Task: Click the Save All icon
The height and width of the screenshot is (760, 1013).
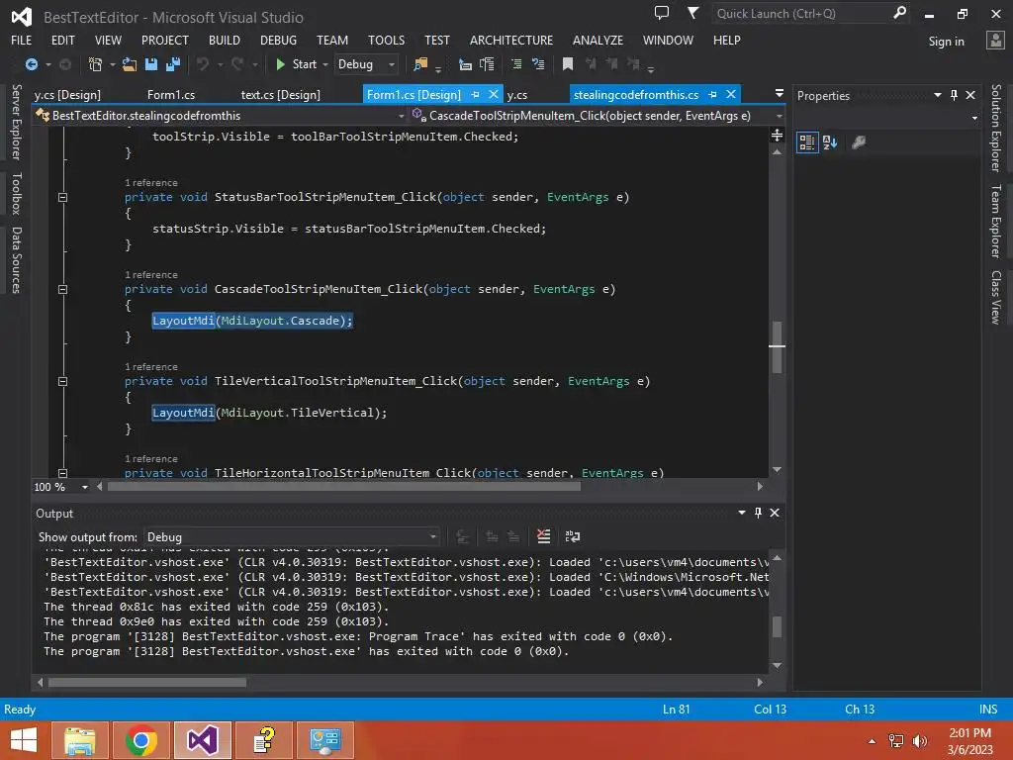Action: point(172,64)
